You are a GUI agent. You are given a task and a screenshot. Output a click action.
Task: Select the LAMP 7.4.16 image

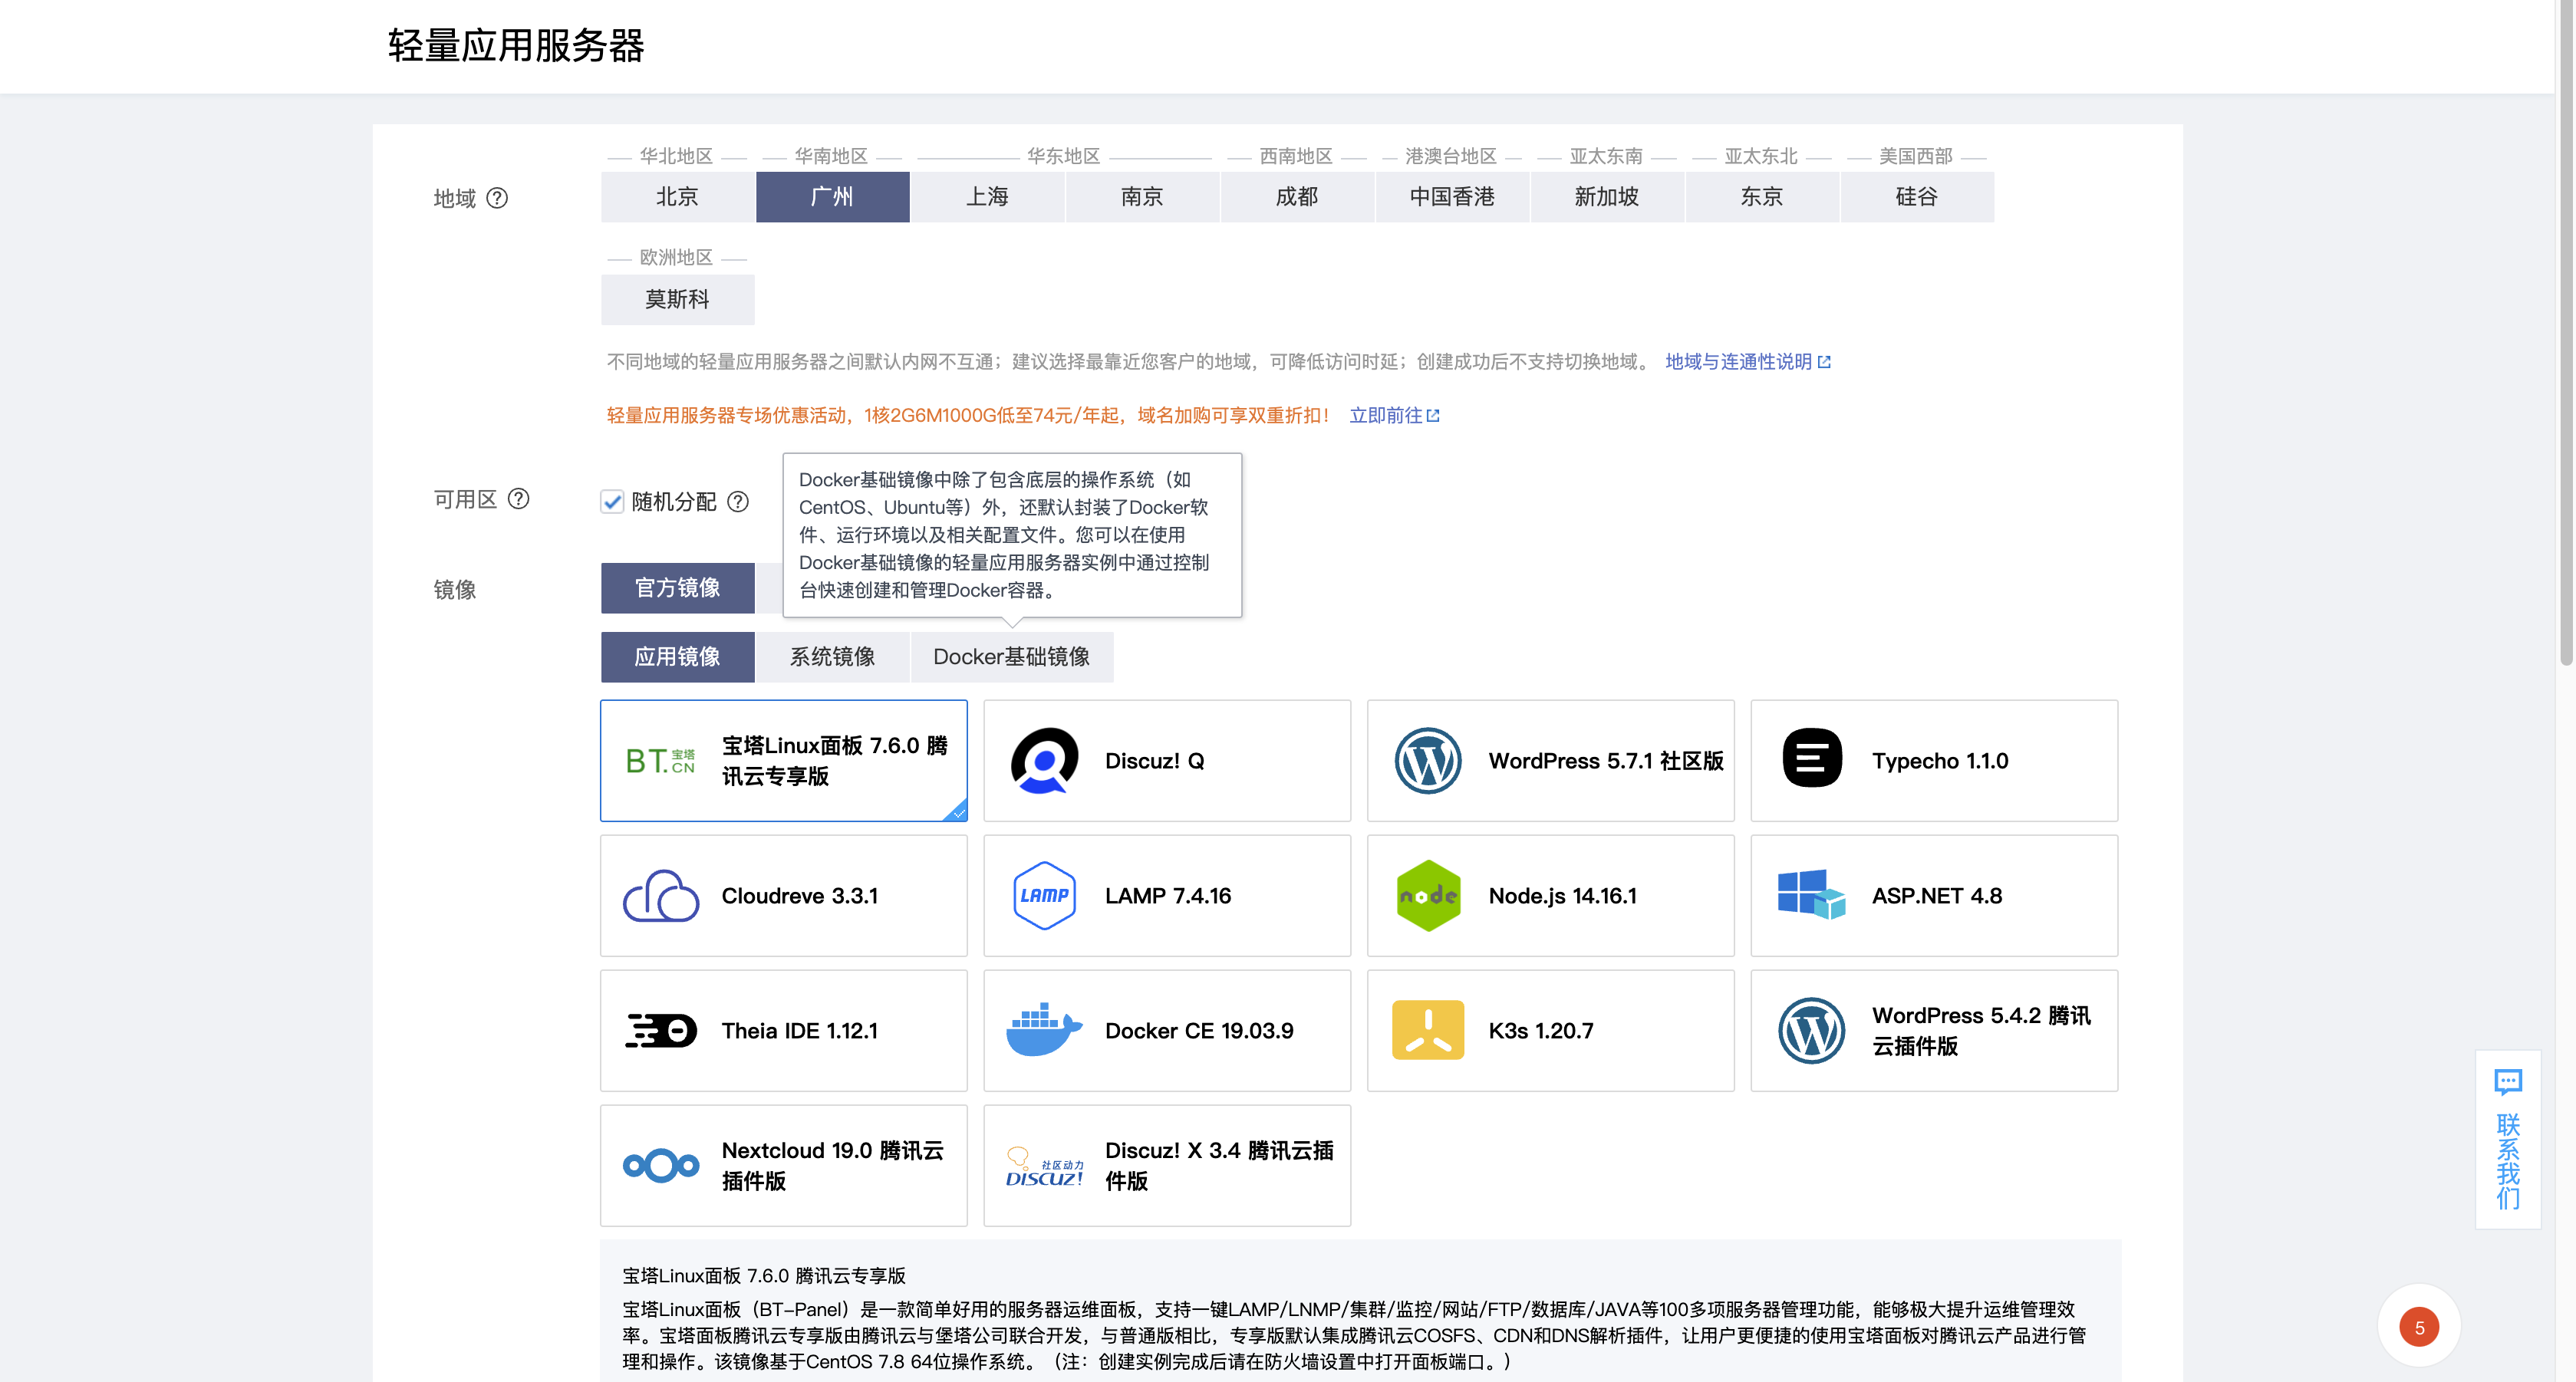click(1166, 895)
